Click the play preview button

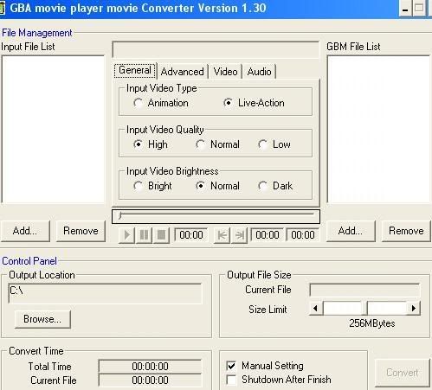click(x=126, y=235)
